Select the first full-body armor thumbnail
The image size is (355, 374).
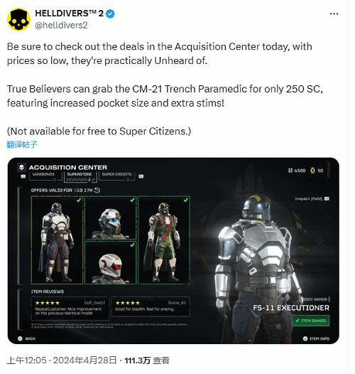(x=57, y=240)
